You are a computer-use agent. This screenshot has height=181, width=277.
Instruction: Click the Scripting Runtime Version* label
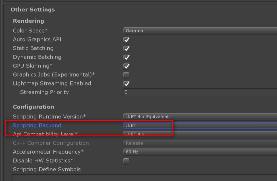(49, 117)
